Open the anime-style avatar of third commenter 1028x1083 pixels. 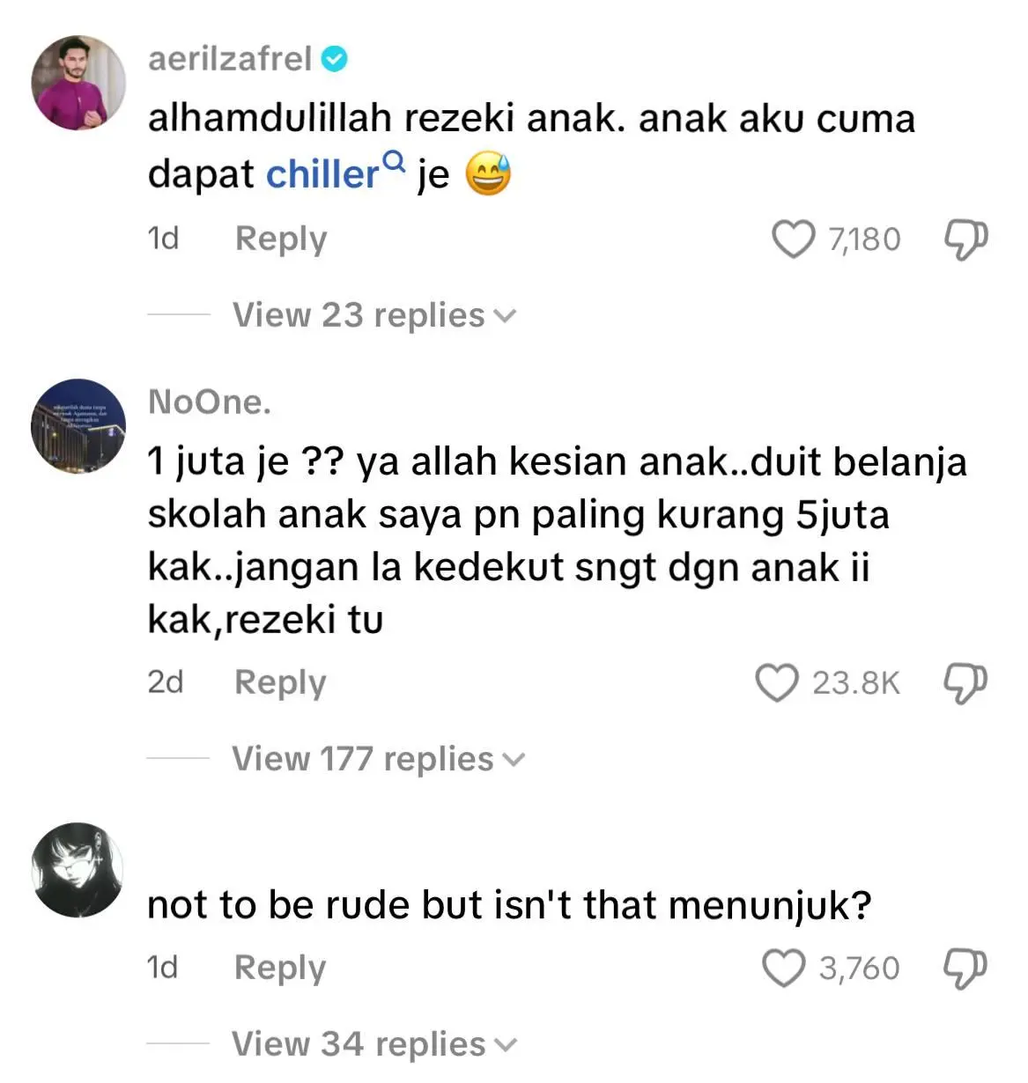78,870
